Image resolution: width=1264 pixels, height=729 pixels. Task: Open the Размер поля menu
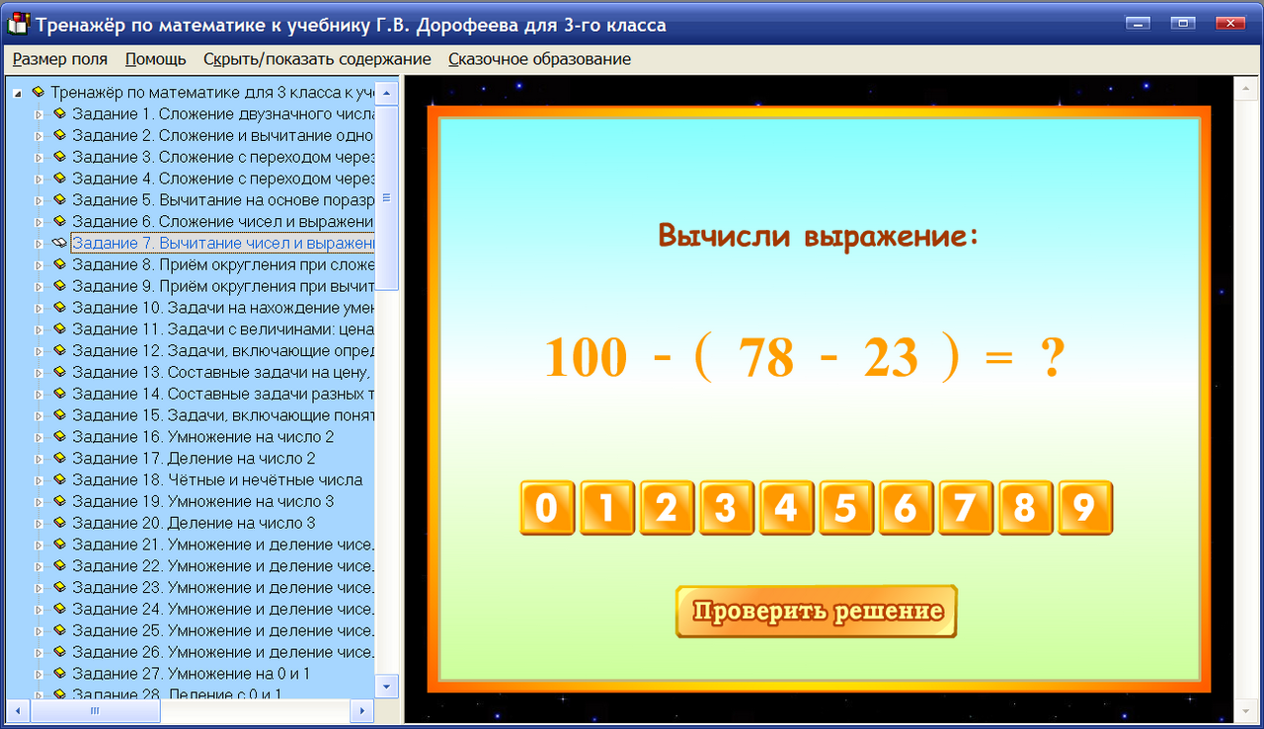point(59,59)
